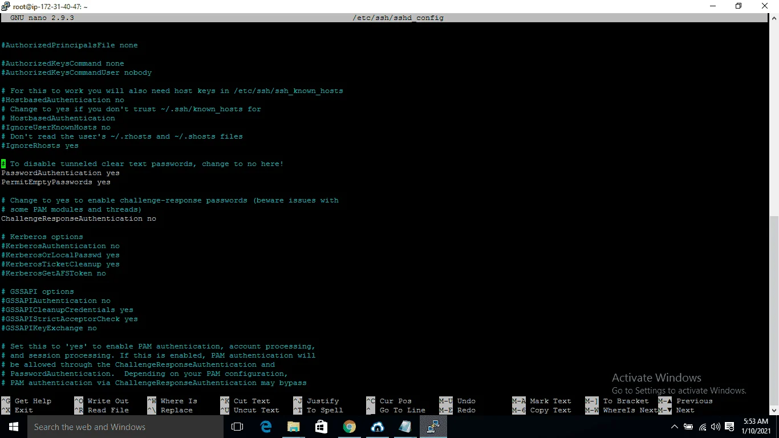779x438 pixels.
Task: Click the #KerberosAuthentication no line
Action: pyautogui.click(x=60, y=246)
